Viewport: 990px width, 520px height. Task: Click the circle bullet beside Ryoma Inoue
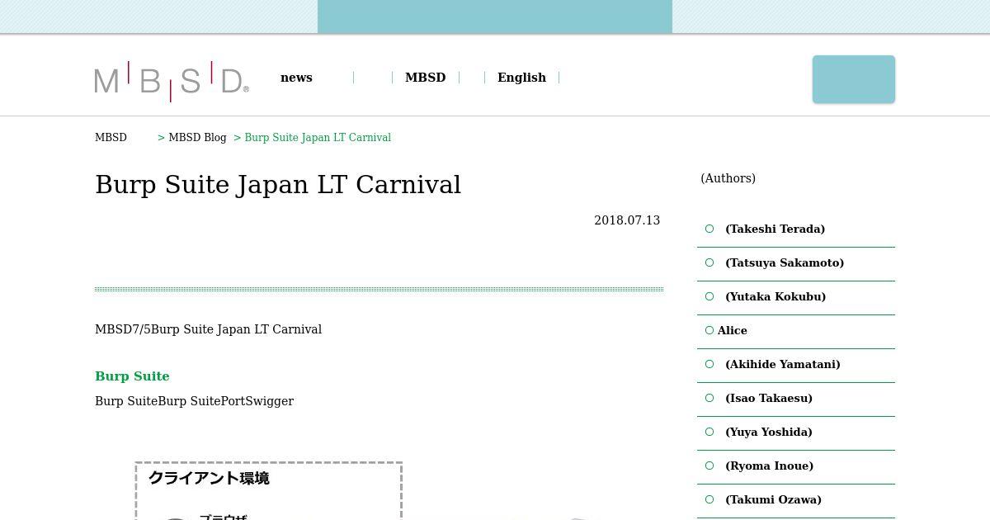coord(709,466)
